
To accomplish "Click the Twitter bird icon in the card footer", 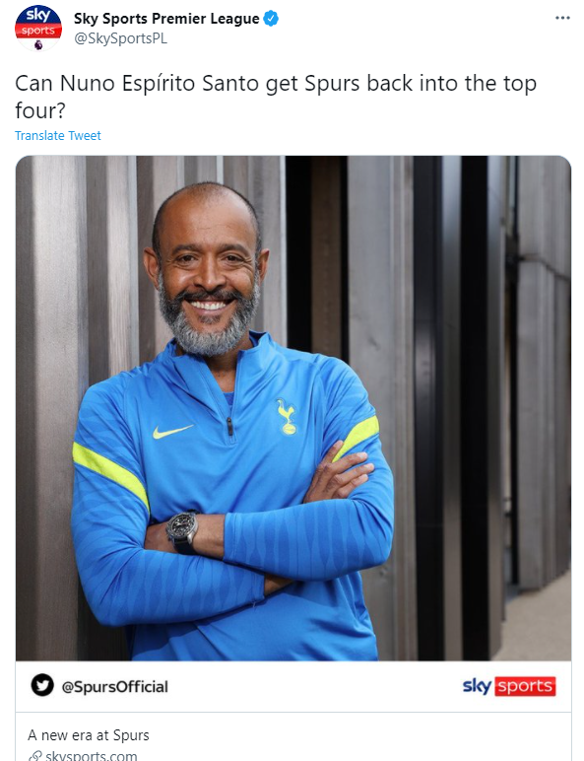I will pos(42,685).
